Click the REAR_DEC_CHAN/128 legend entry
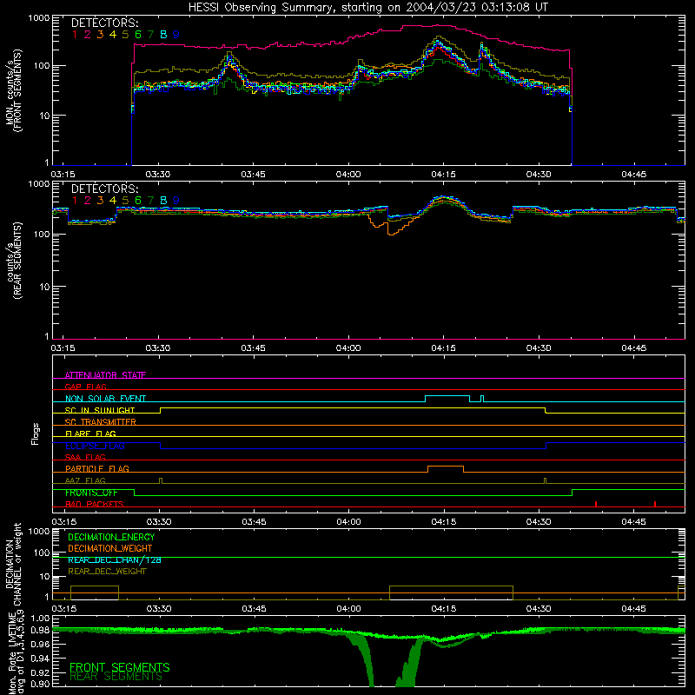695x695 pixels. pos(115,559)
